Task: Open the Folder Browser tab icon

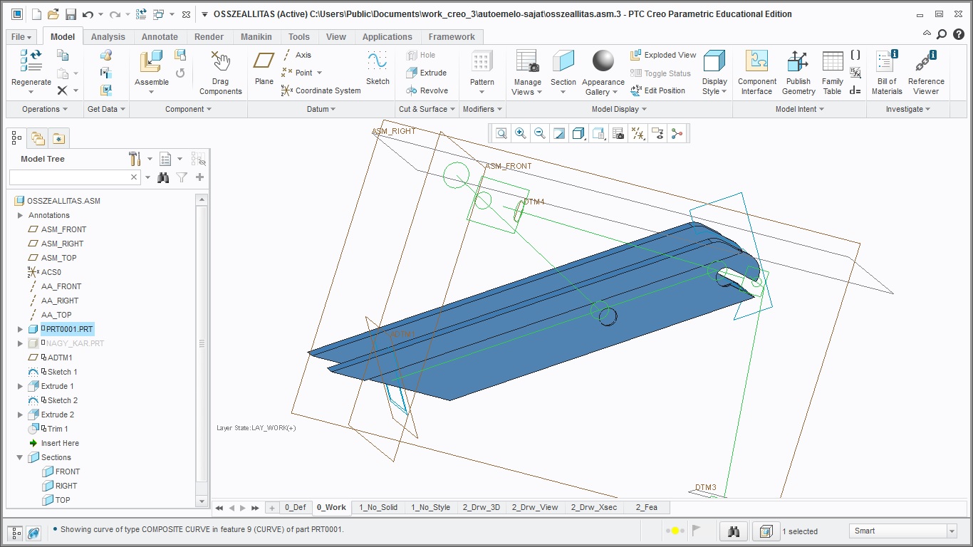Action: coord(37,138)
